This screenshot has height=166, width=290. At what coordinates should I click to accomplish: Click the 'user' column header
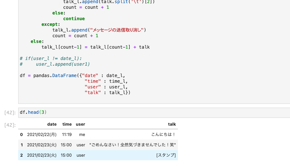pyautogui.click(x=80, y=124)
